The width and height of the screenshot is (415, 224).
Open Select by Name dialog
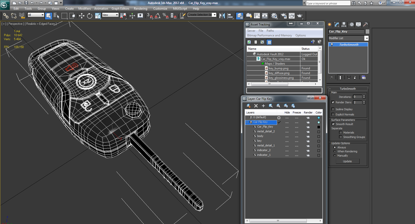(x=56, y=16)
